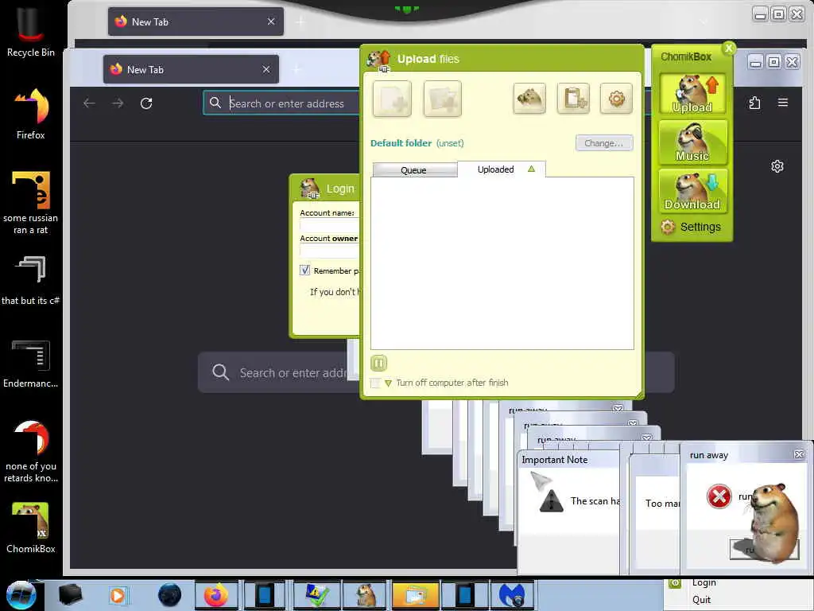Open Recycle Bin desktop icon
The image size is (814, 611).
click(30, 30)
